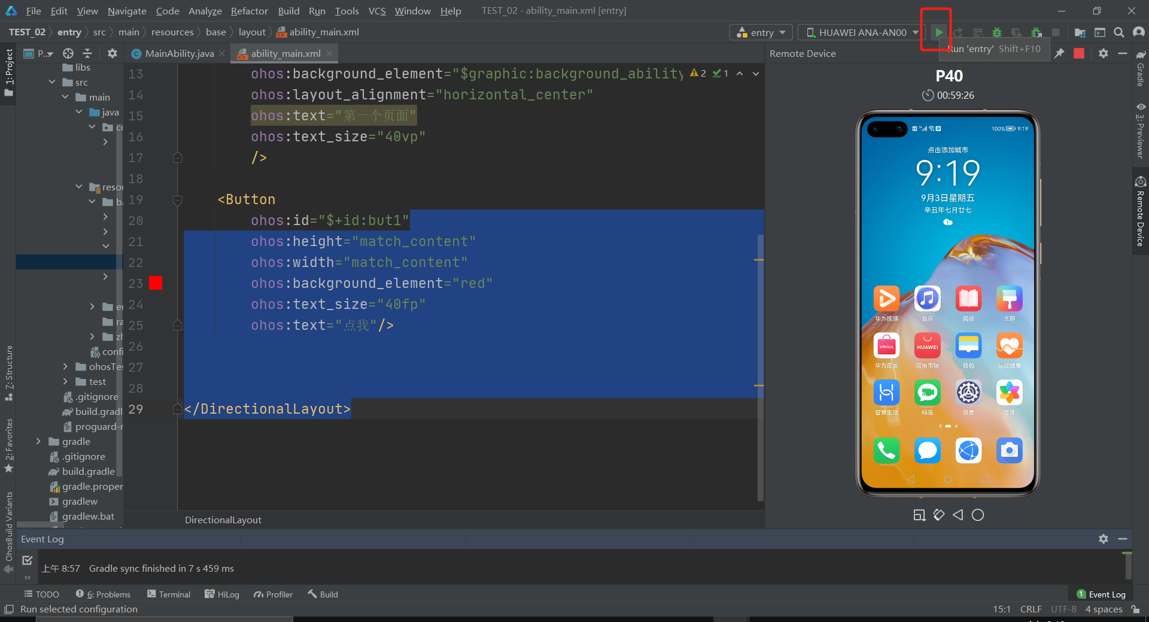1149x622 pixels.
Task: Run the 'entry' configuration with the green play button
Action: [939, 32]
